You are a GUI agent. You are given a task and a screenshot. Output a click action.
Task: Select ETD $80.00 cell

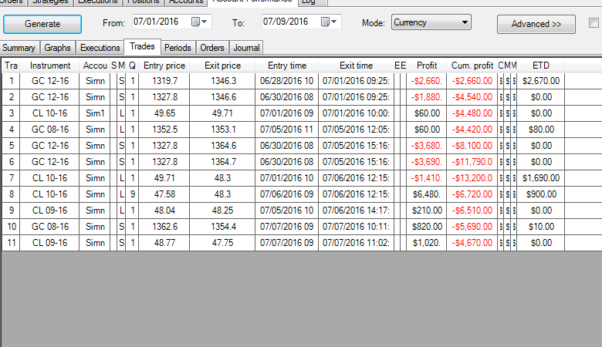point(541,130)
